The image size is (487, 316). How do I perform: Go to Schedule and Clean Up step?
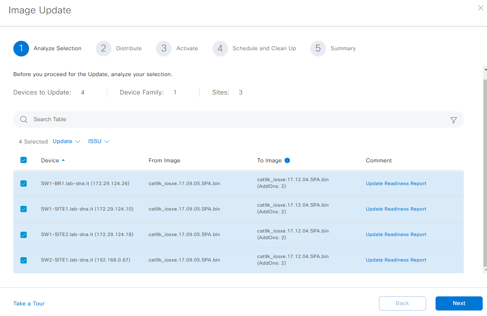tap(264, 49)
